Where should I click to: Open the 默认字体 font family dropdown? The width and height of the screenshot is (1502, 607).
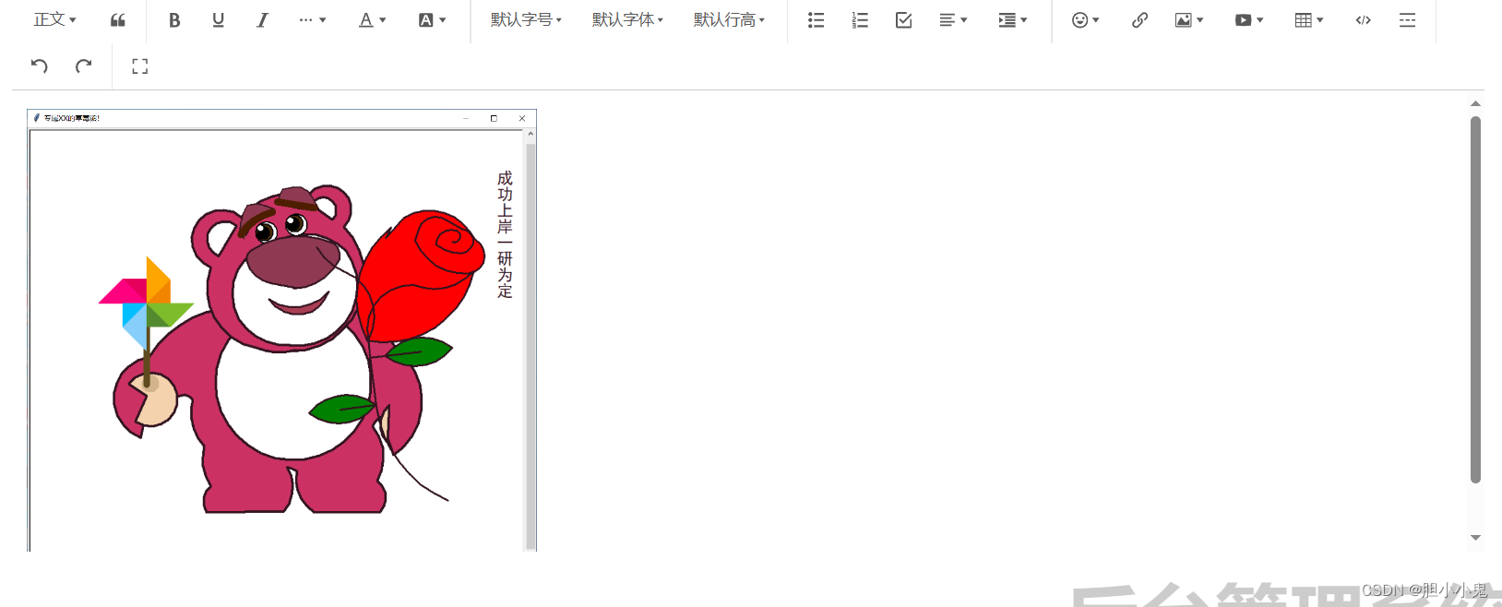(x=627, y=19)
